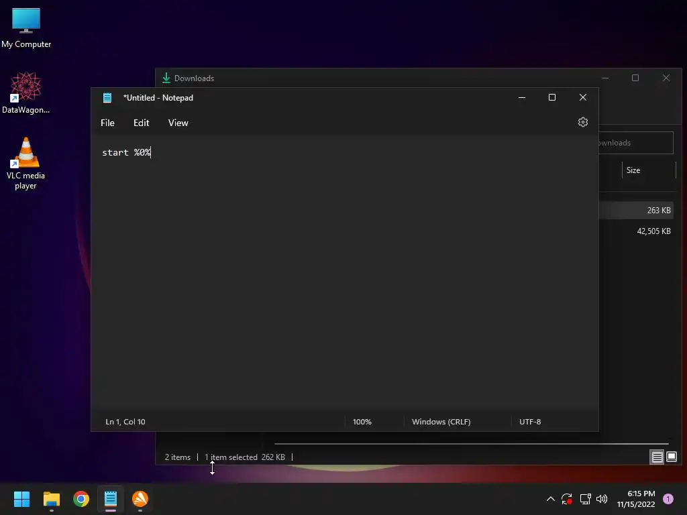
Task: Open File Explorer from the taskbar
Action: coord(51,499)
